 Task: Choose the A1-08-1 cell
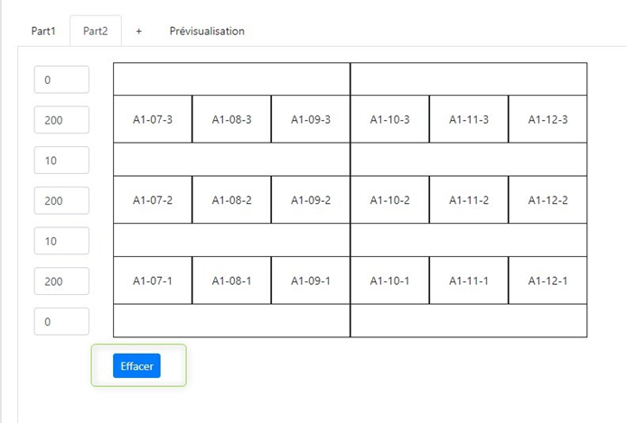pyautogui.click(x=231, y=280)
